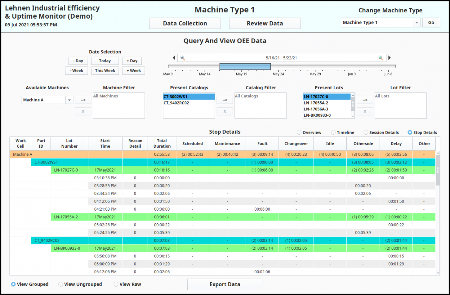450x295 pixels.
Task: Open the Available Machines dropdown
Action: point(69,100)
